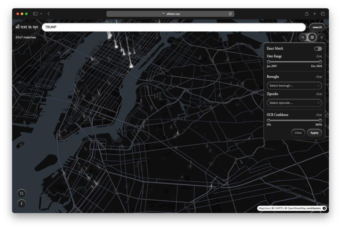
Task: Click the search button next to TRUMP
Action: click(x=317, y=27)
